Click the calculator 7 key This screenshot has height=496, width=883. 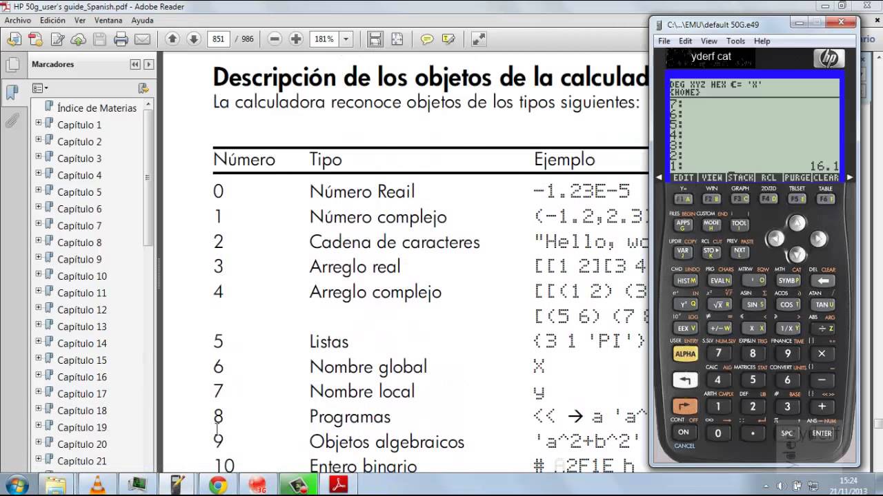pyautogui.click(x=718, y=353)
